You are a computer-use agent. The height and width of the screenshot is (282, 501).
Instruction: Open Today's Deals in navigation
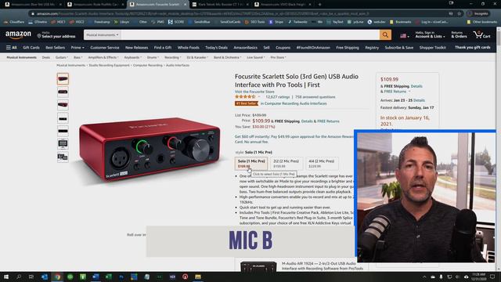(216, 48)
